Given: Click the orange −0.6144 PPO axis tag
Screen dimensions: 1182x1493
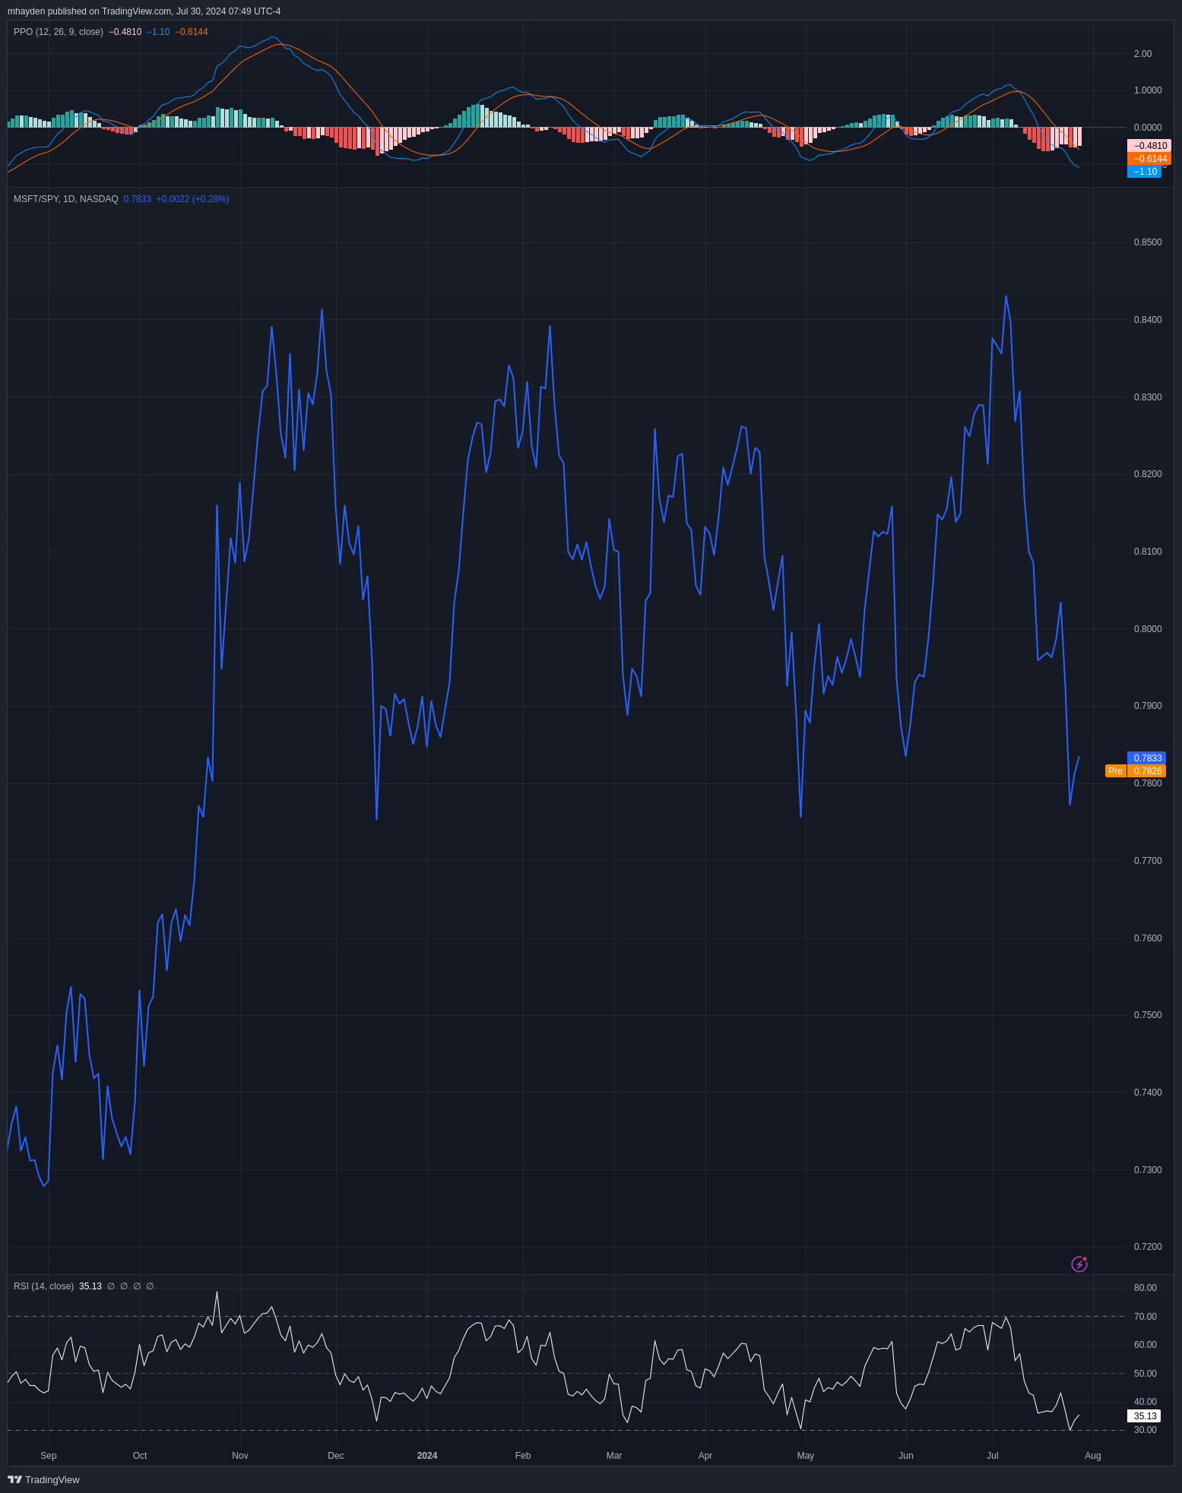Looking at the screenshot, I should [x=1149, y=159].
